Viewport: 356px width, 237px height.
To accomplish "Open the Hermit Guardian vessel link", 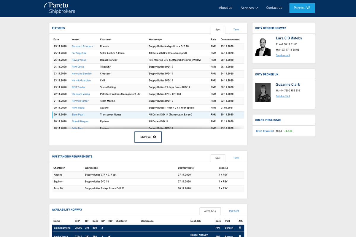I will pyautogui.click(x=81, y=80).
